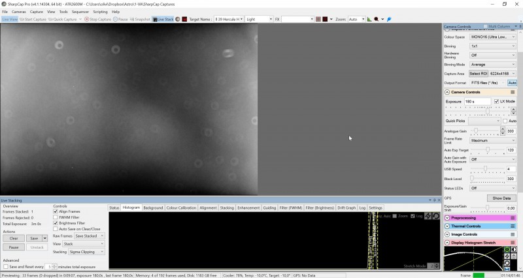Click the Pause capture icon in toolbar
The height and width of the screenshot is (278, 523).
[x=115, y=20]
